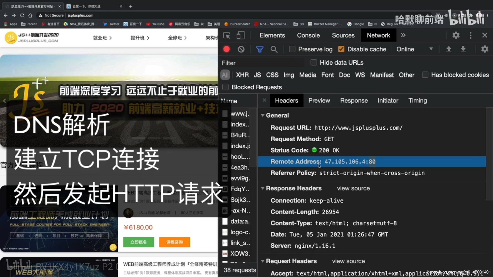Open DevTools settings gear icon
Image resolution: width=493 pixels, height=277 pixels.
pyautogui.click(x=456, y=35)
